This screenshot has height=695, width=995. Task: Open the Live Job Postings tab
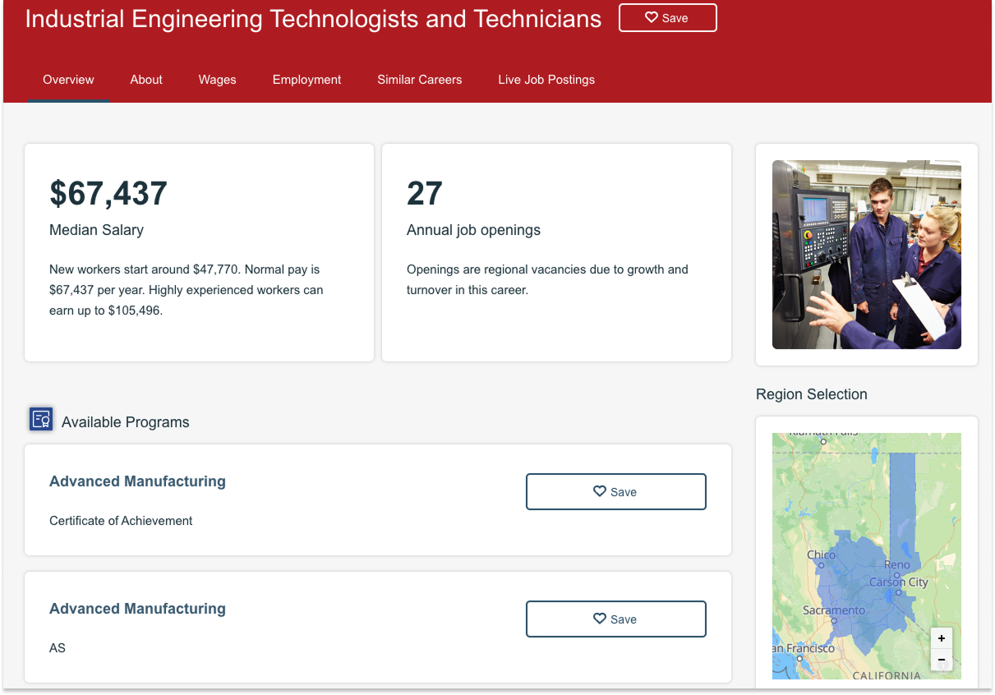[x=546, y=80]
